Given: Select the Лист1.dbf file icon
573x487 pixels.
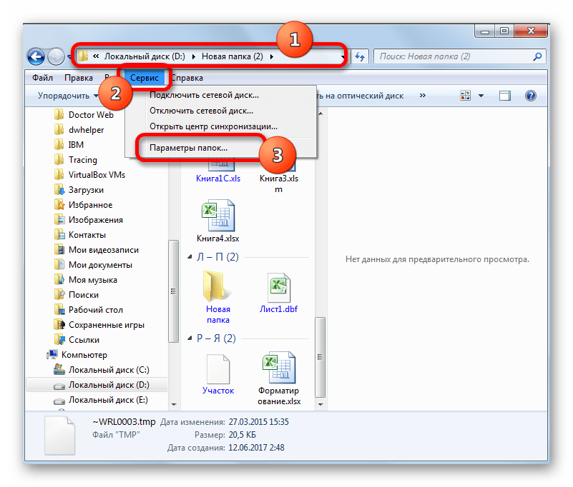Looking at the screenshot, I should pyautogui.click(x=279, y=288).
